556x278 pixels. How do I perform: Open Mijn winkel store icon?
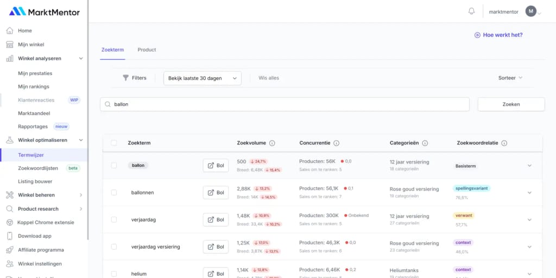(9, 45)
